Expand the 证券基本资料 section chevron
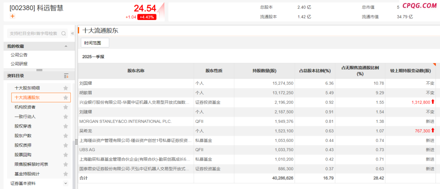 66,183
